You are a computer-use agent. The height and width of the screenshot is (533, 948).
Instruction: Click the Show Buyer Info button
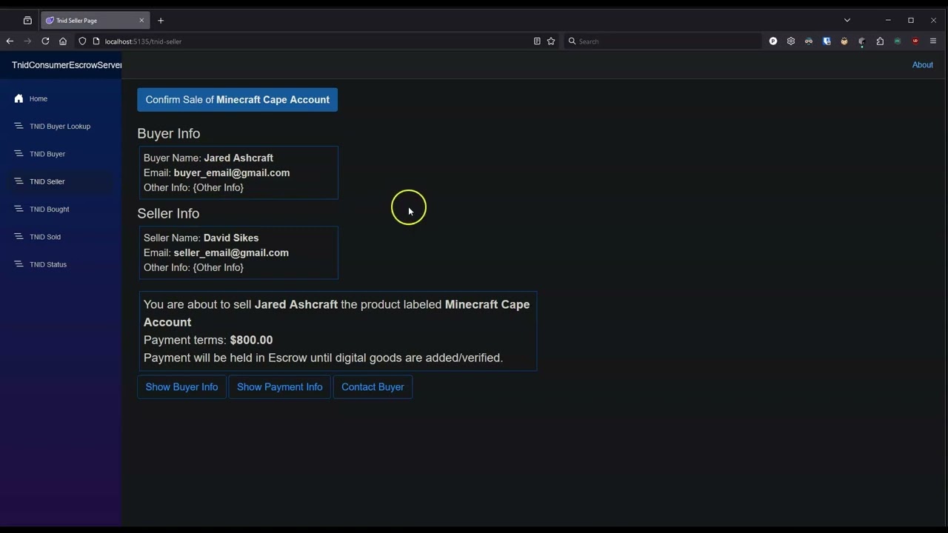tap(181, 387)
